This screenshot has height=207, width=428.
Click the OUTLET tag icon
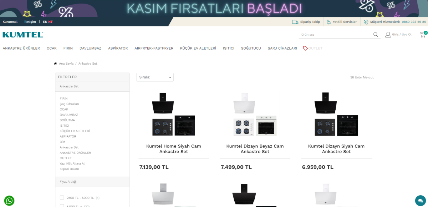pyautogui.click(x=305, y=48)
